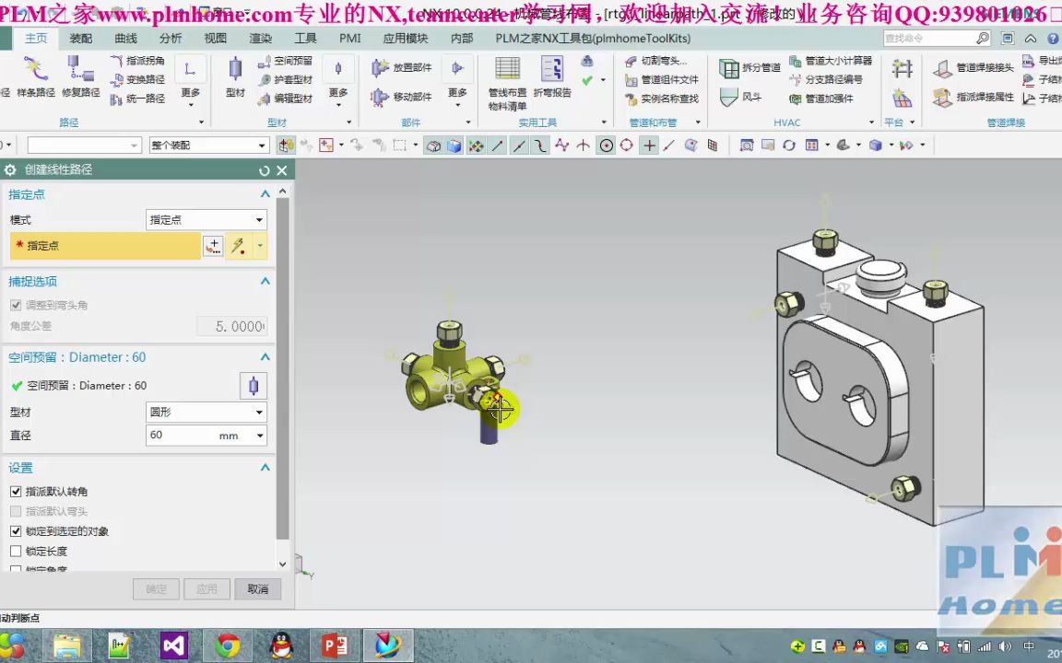
Task: Reset the 创建线性路径 dialog
Action: coord(265,169)
